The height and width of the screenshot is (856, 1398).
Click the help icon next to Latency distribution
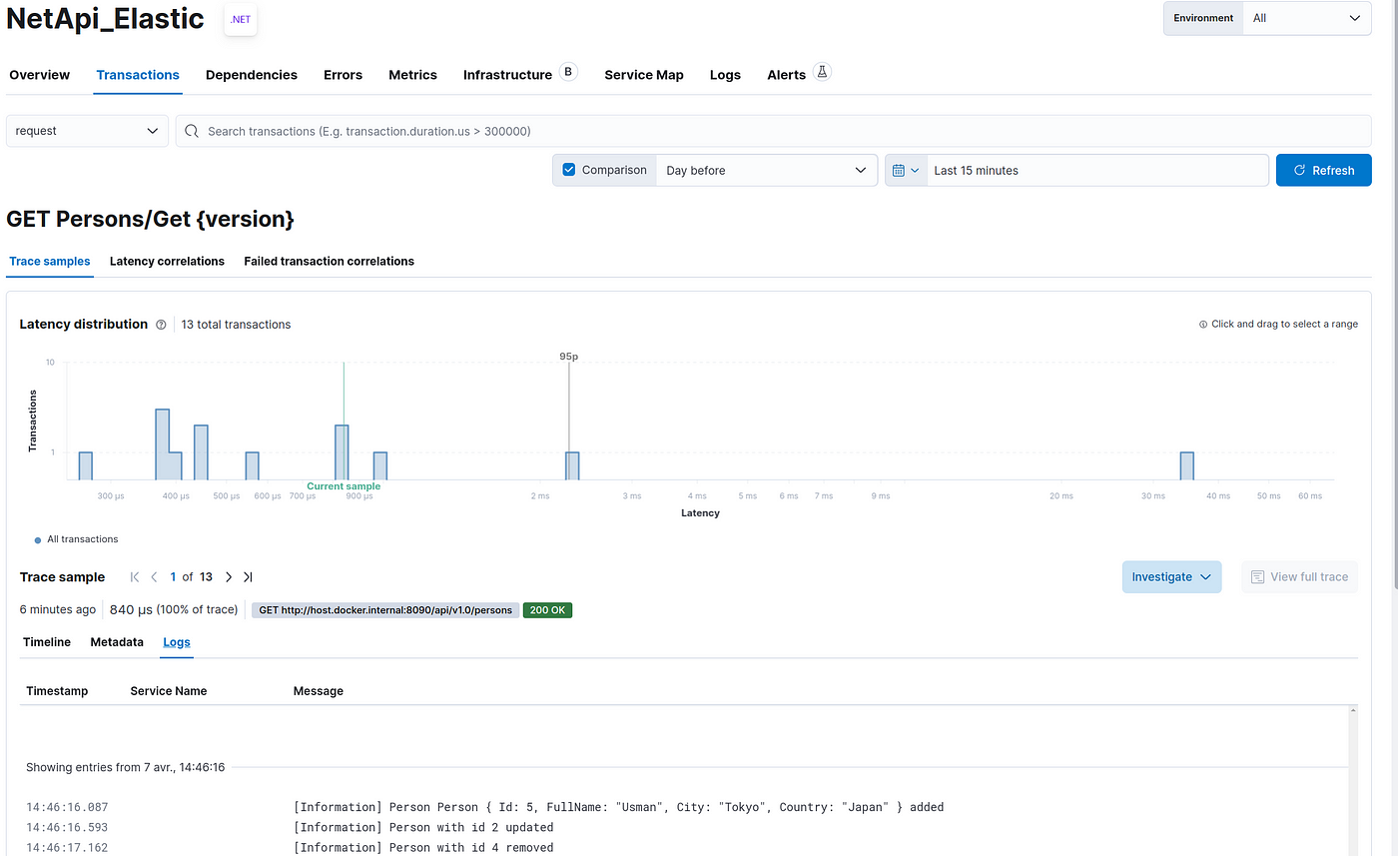tap(161, 325)
